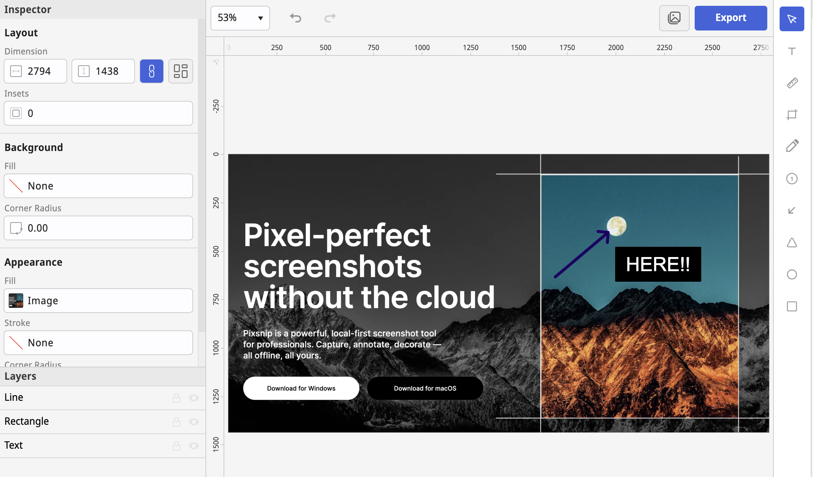The height and width of the screenshot is (477, 813).
Task: Select the Ruler measure tool
Action: tap(792, 83)
